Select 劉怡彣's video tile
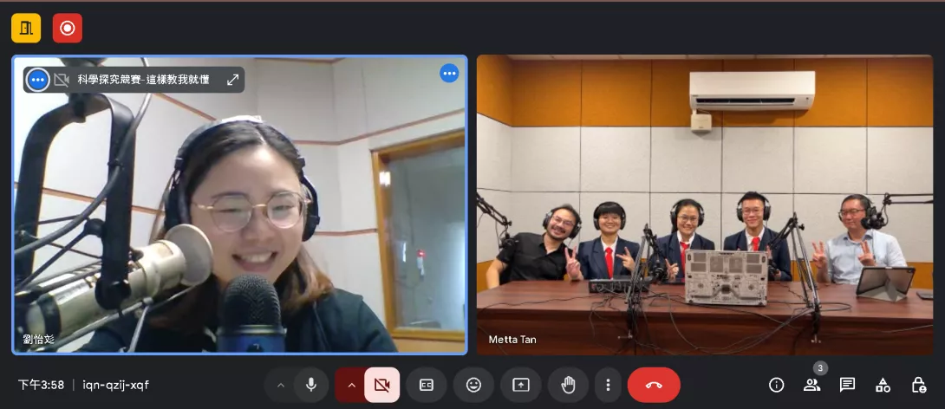Viewport: 945px width, 409px height. pos(240,204)
